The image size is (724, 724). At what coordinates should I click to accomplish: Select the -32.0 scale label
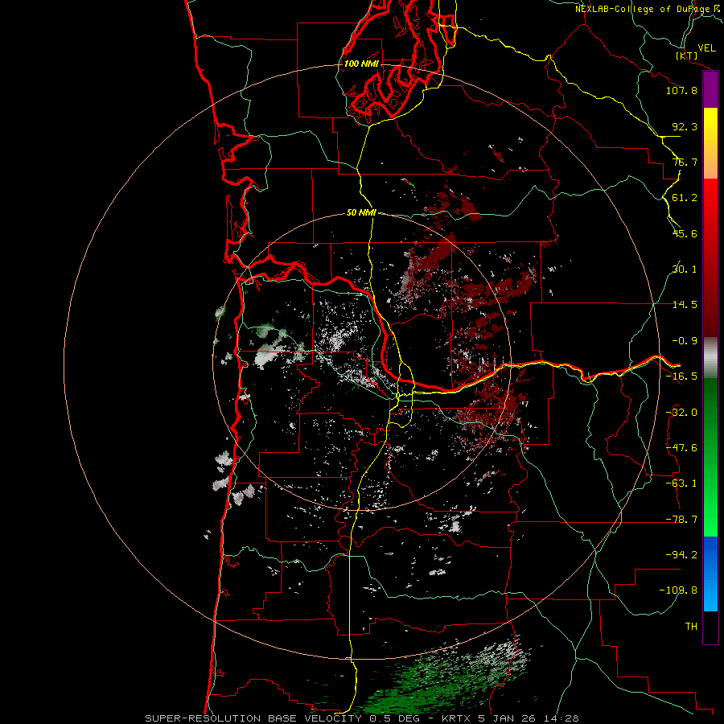[x=681, y=413]
